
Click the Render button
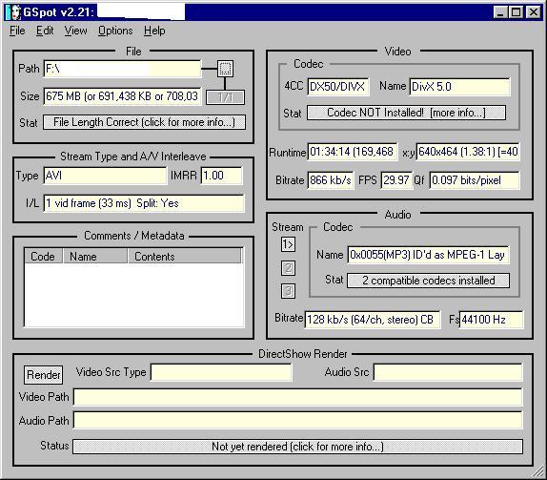44,375
